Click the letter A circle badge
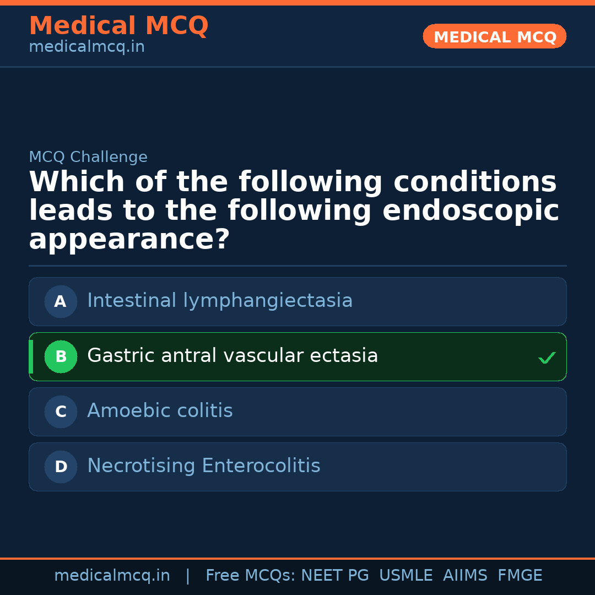 click(61, 301)
